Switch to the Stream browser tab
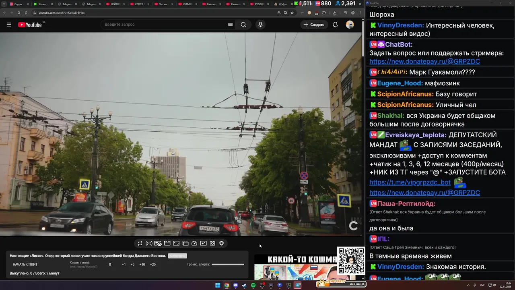The image size is (515, 290). [x=42, y=4]
